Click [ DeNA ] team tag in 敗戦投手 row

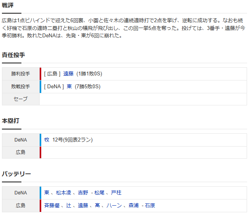pos(54,86)
